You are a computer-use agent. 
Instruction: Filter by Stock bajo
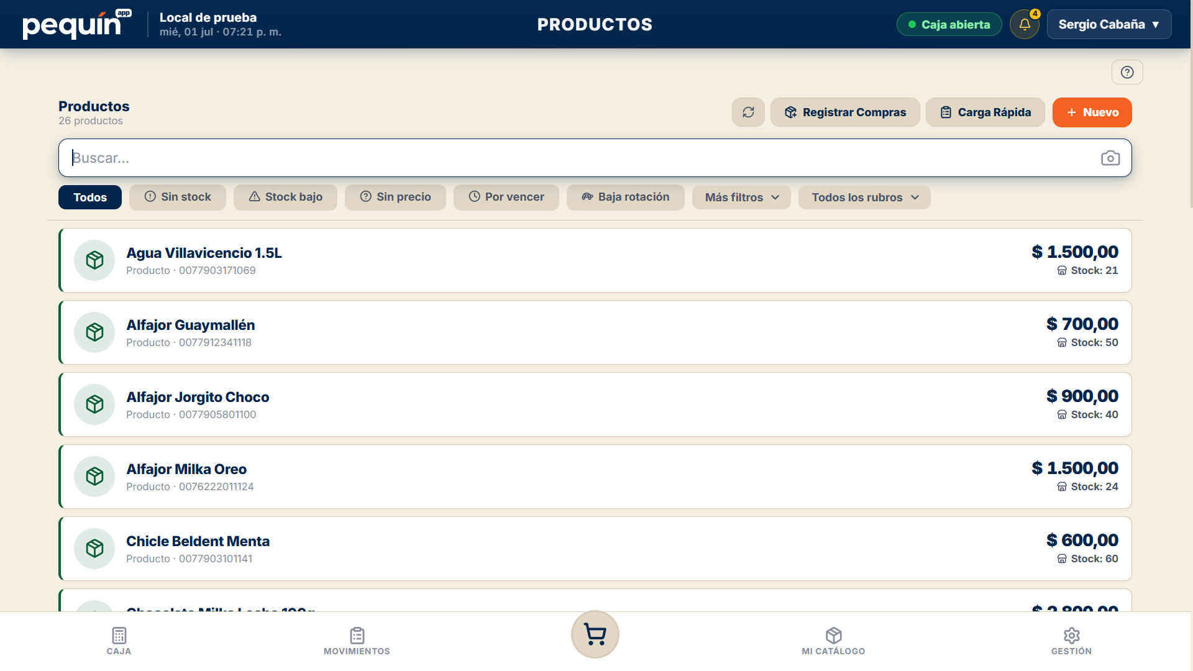(x=285, y=198)
